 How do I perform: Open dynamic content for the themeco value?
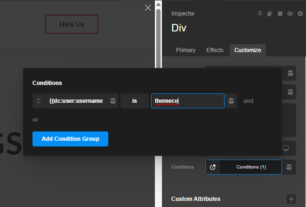point(231,101)
